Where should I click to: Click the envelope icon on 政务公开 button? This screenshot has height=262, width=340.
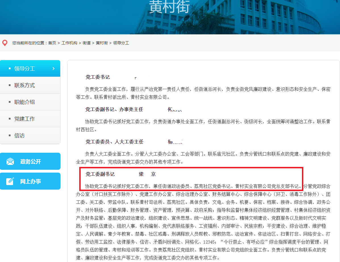tap(10, 161)
